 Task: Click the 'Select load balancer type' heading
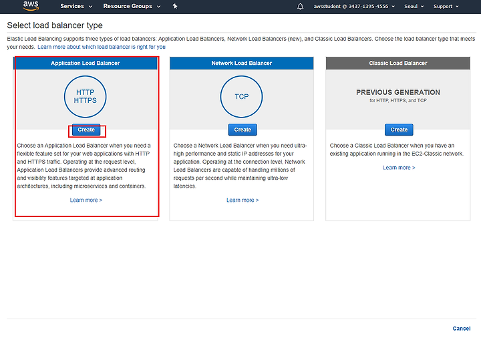(x=55, y=25)
